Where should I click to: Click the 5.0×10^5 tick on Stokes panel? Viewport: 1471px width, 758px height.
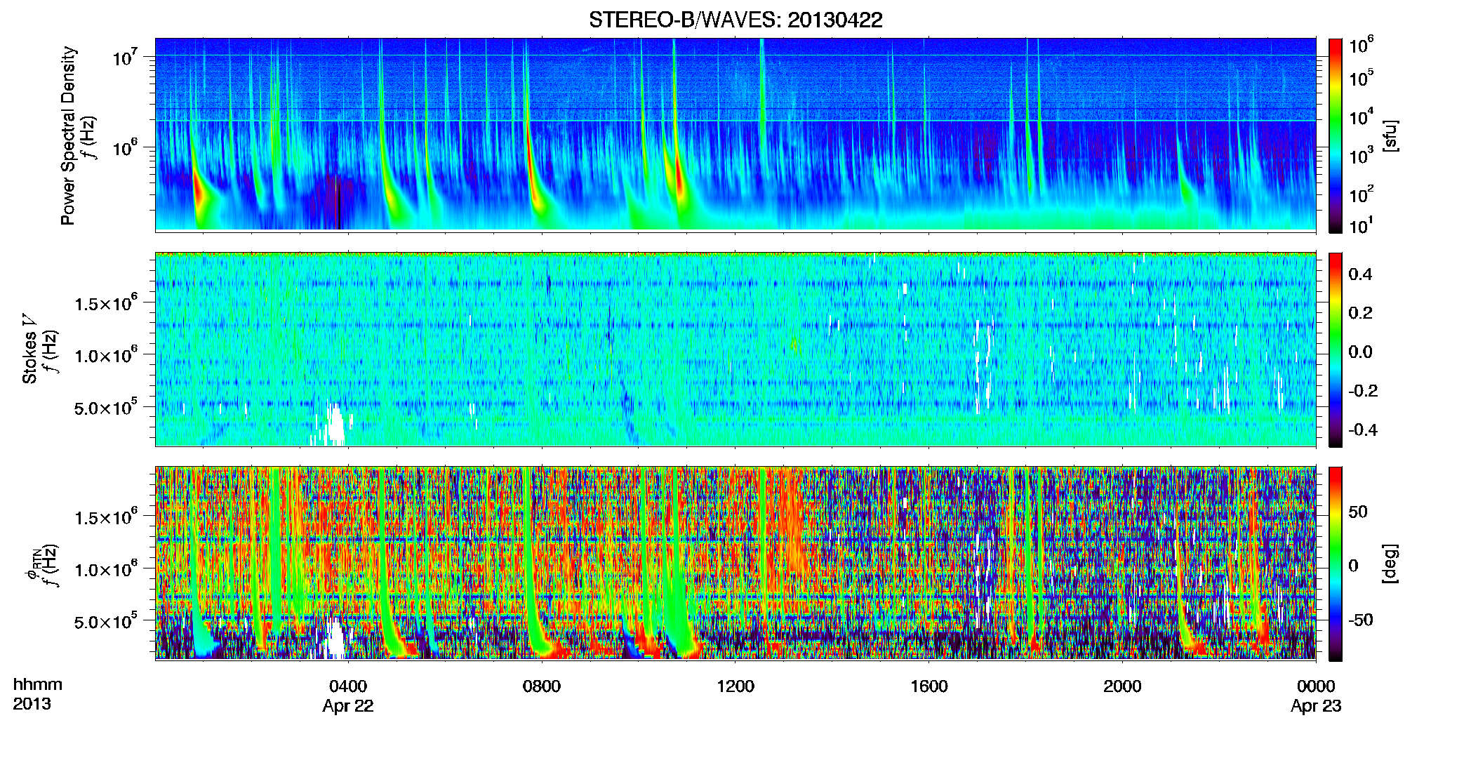click(106, 407)
